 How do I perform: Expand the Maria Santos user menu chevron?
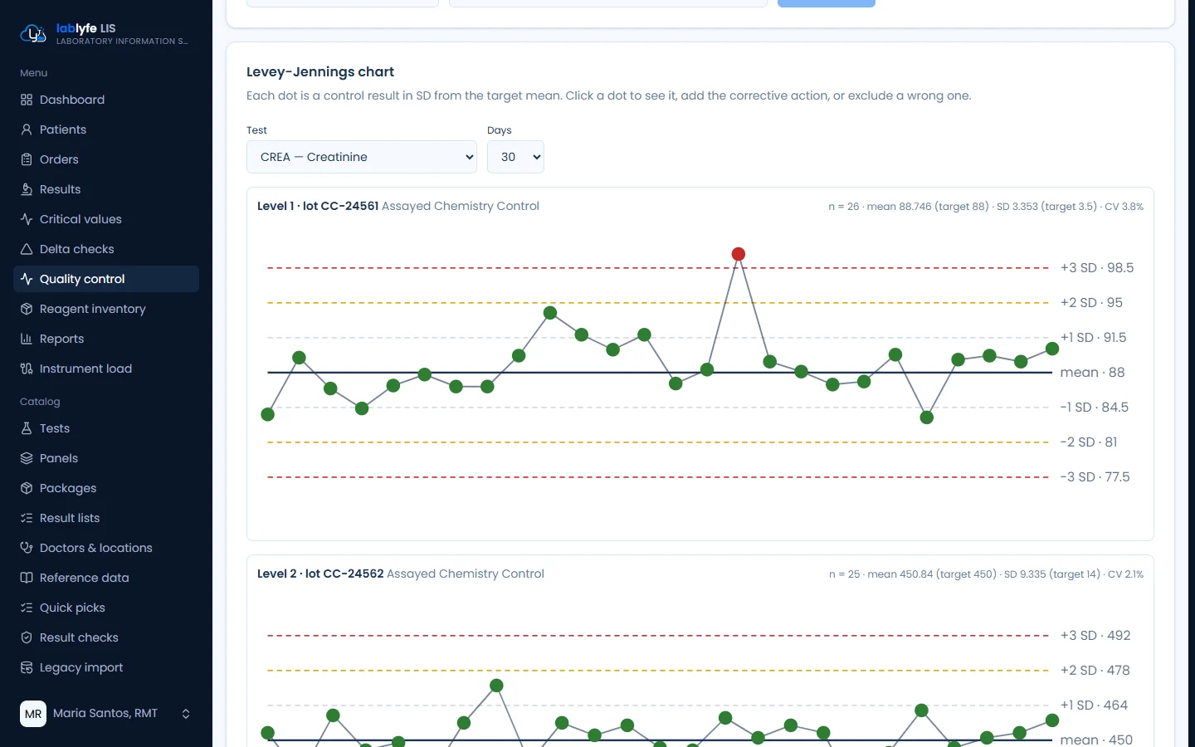[186, 714]
